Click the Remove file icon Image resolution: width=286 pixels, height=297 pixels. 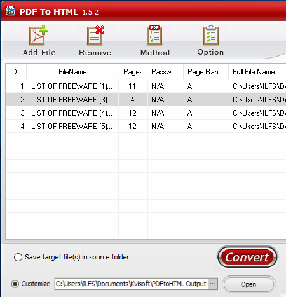click(x=95, y=35)
